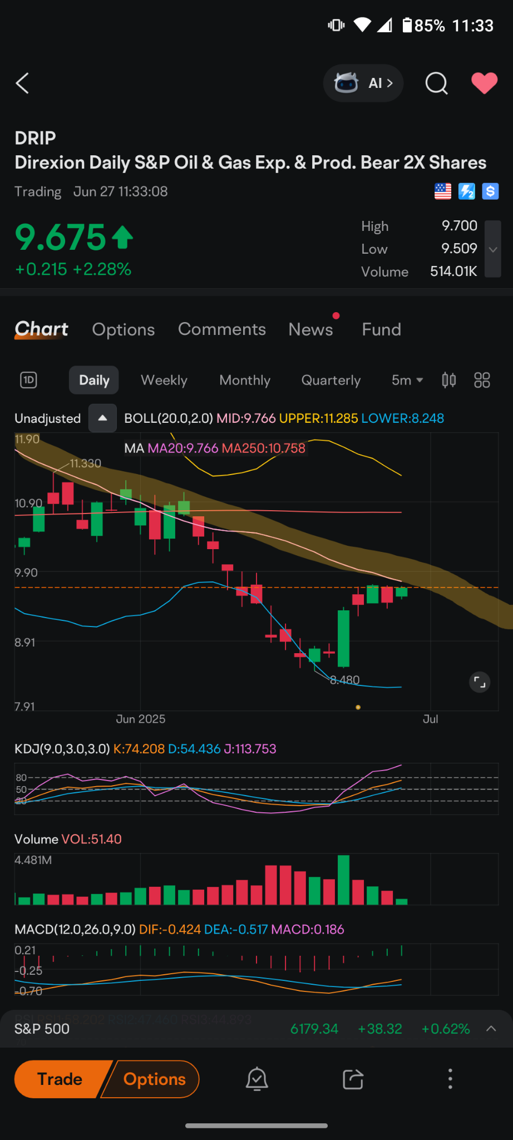513x1140 pixels.
Task: Tap the KDJ(9.0,3.0,3.0) indicator label
Action: tap(62, 749)
